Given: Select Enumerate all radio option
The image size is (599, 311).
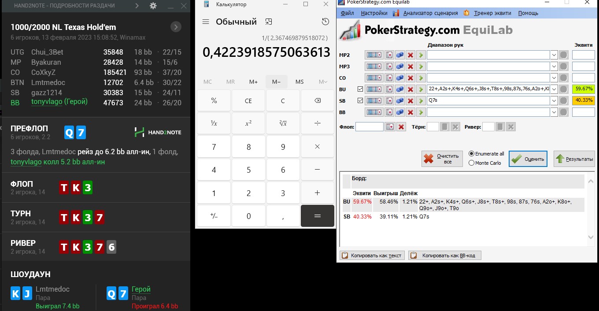Looking at the screenshot, I should 472,154.
